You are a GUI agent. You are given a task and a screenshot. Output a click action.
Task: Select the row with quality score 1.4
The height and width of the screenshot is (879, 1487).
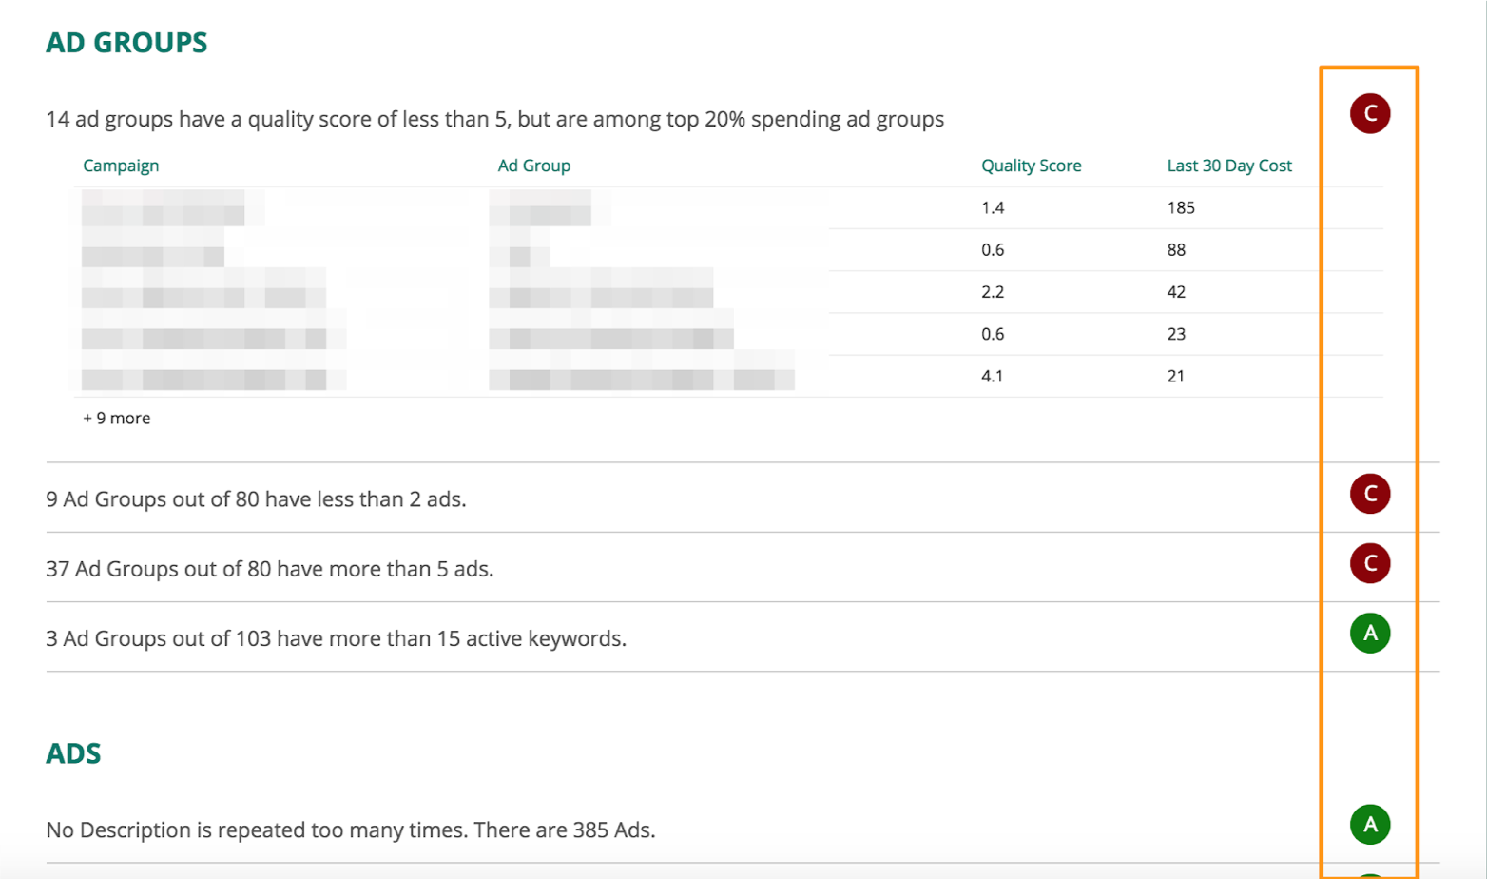[x=728, y=207]
